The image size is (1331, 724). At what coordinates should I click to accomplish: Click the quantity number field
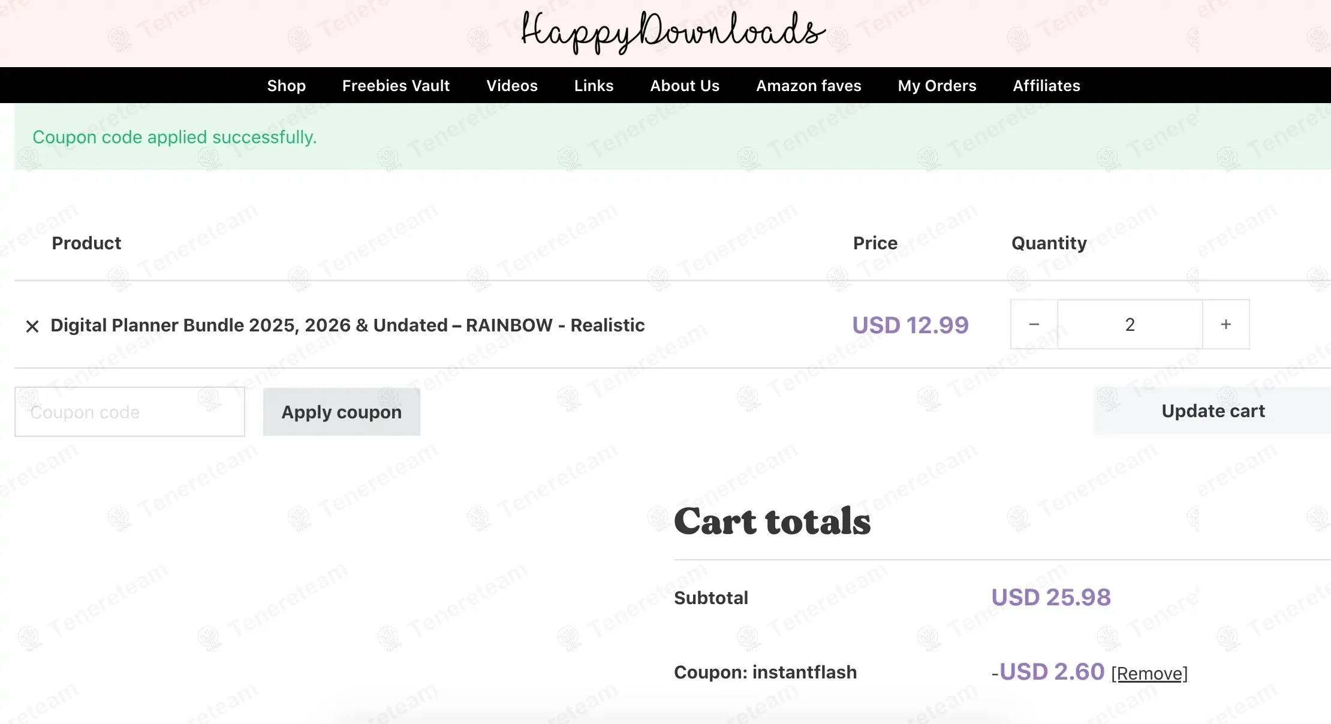[1130, 324]
